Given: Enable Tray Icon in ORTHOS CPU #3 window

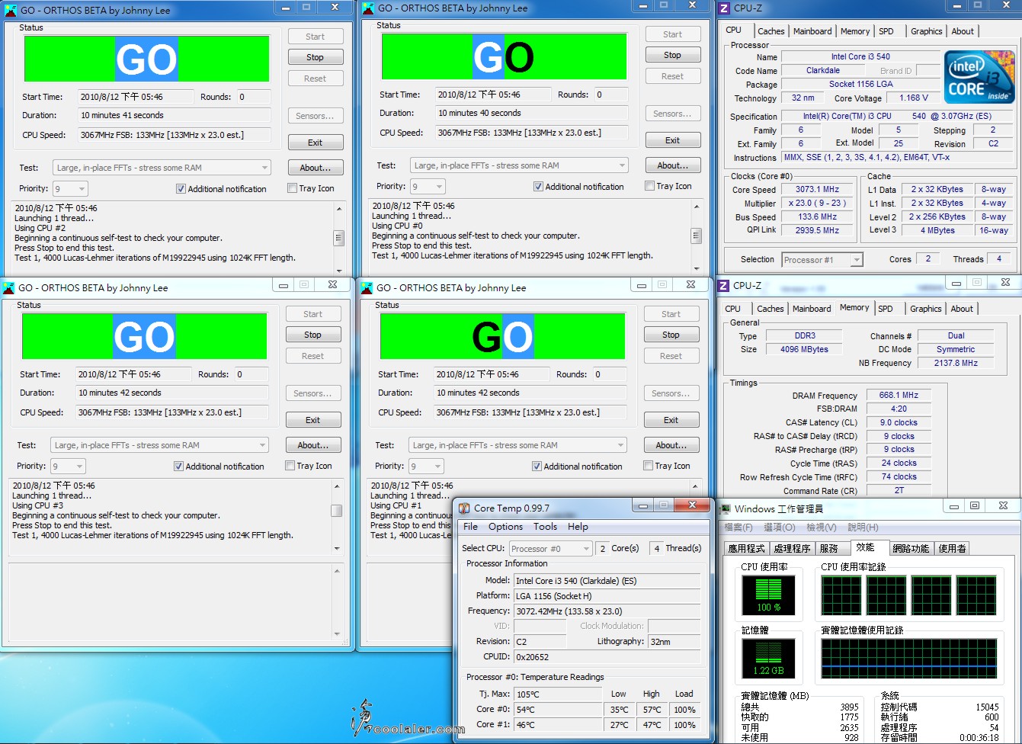Looking at the screenshot, I should pyautogui.click(x=290, y=466).
